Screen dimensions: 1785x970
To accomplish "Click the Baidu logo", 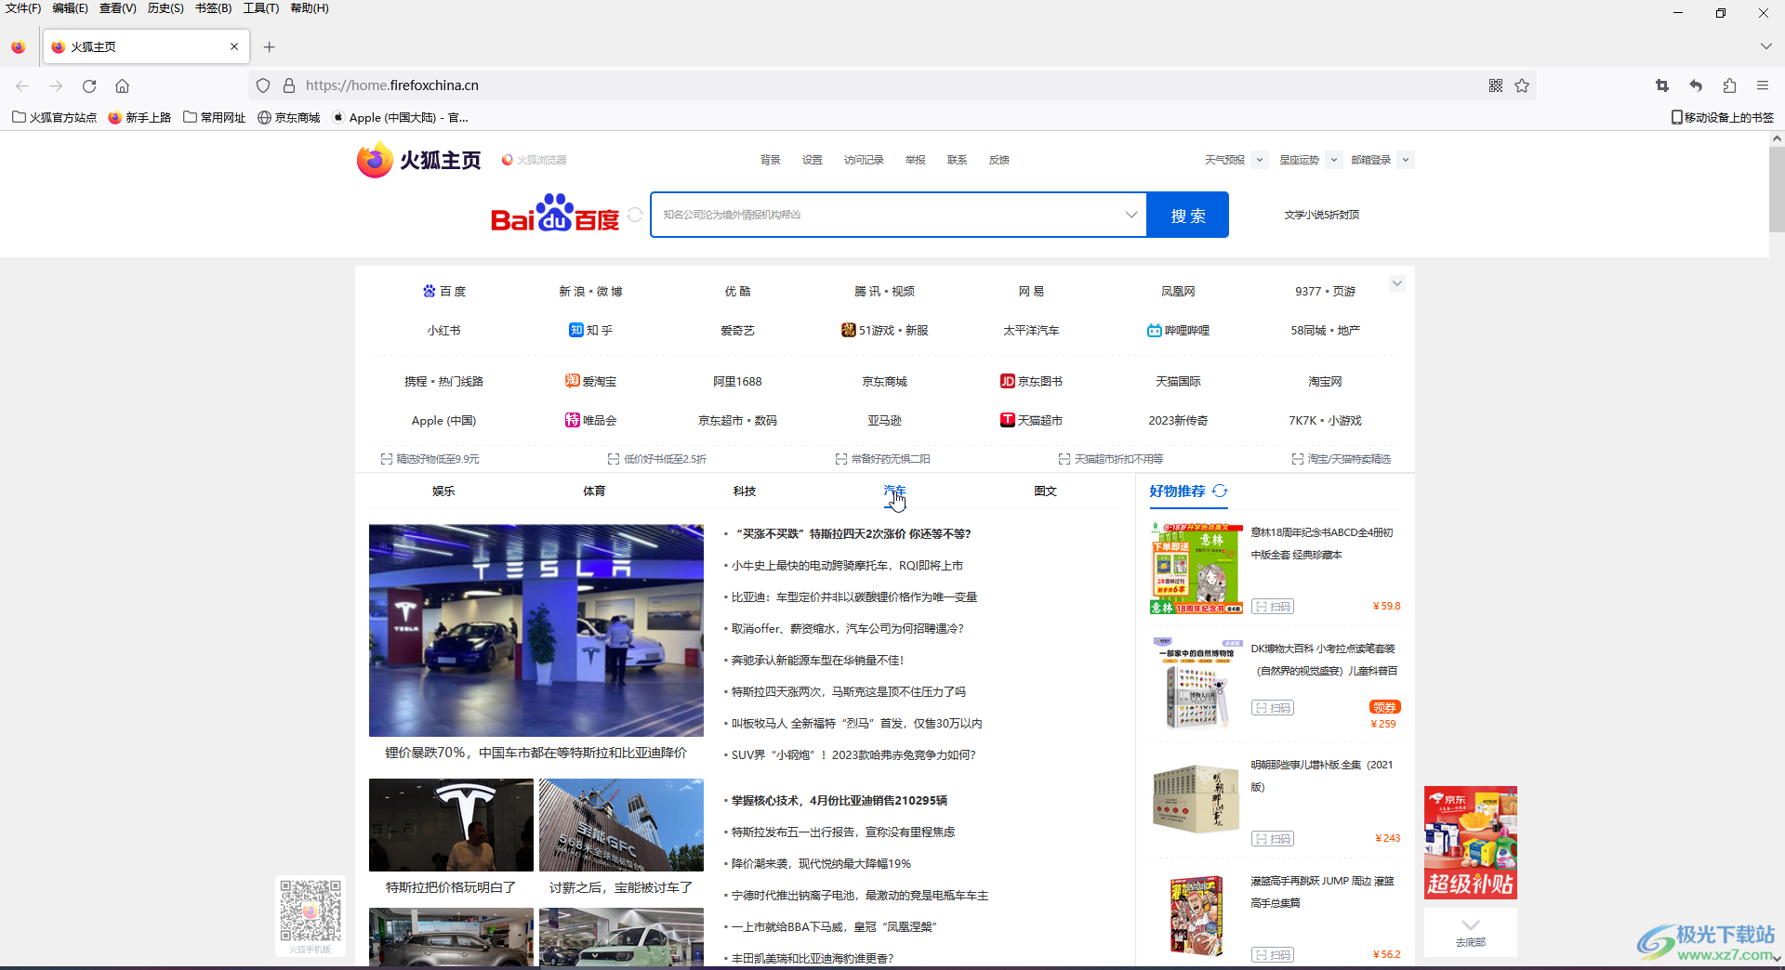I will click(x=555, y=214).
